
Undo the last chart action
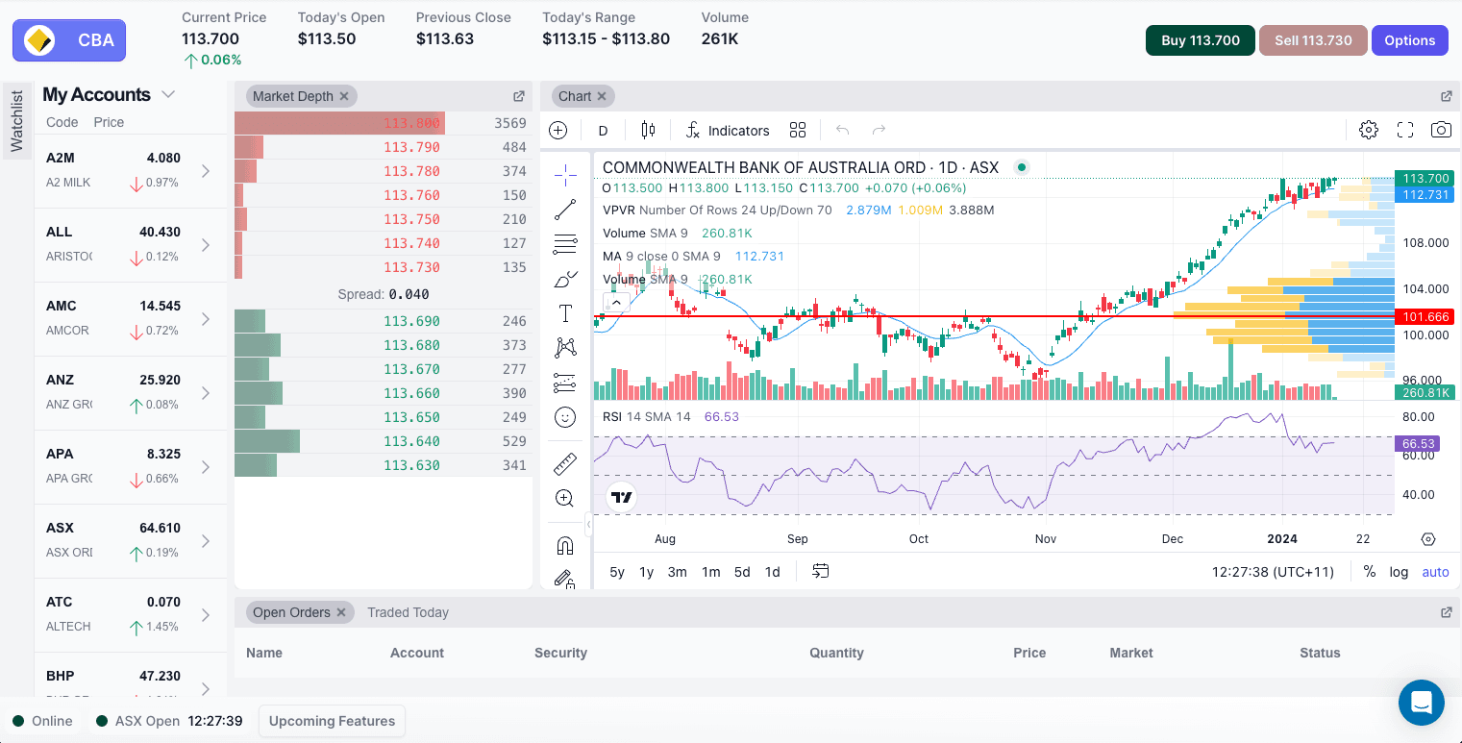point(843,131)
